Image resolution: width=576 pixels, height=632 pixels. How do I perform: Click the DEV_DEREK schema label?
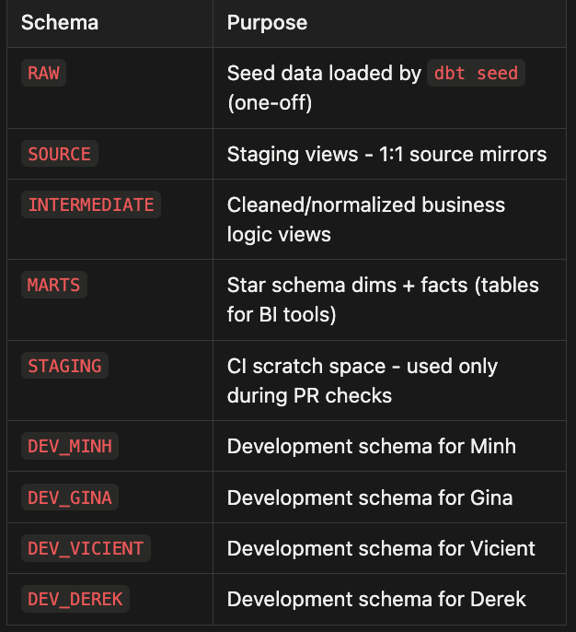75,599
